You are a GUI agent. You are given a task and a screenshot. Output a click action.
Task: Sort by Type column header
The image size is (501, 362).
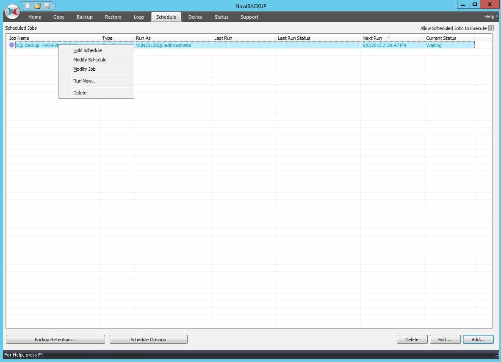click(117, 38)
